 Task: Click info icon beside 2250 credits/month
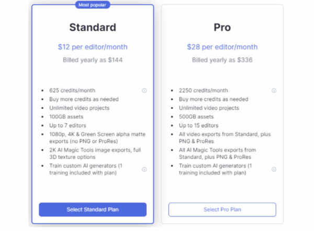click(274, 91)
